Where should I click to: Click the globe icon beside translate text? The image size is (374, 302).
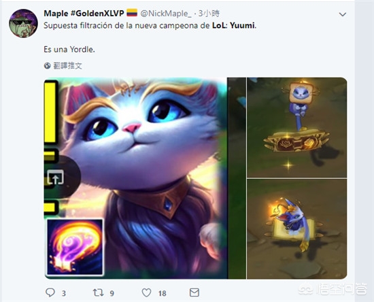[47, 65]
